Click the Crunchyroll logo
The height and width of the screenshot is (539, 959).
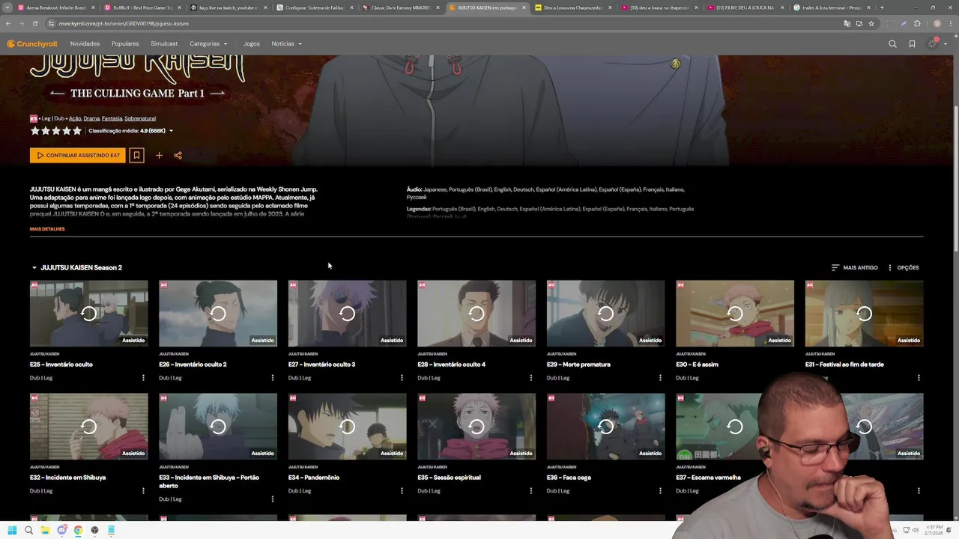32,43
